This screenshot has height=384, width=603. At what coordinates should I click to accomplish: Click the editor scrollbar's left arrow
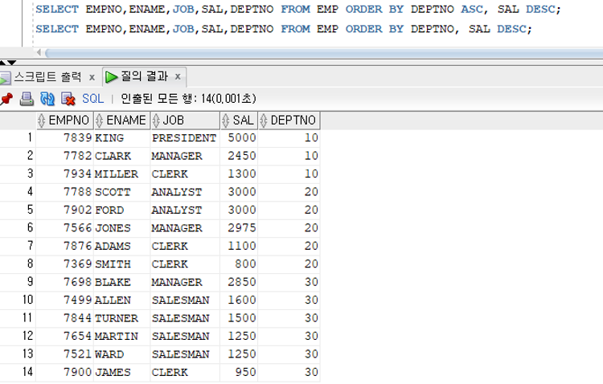click(x=39, y=53)
